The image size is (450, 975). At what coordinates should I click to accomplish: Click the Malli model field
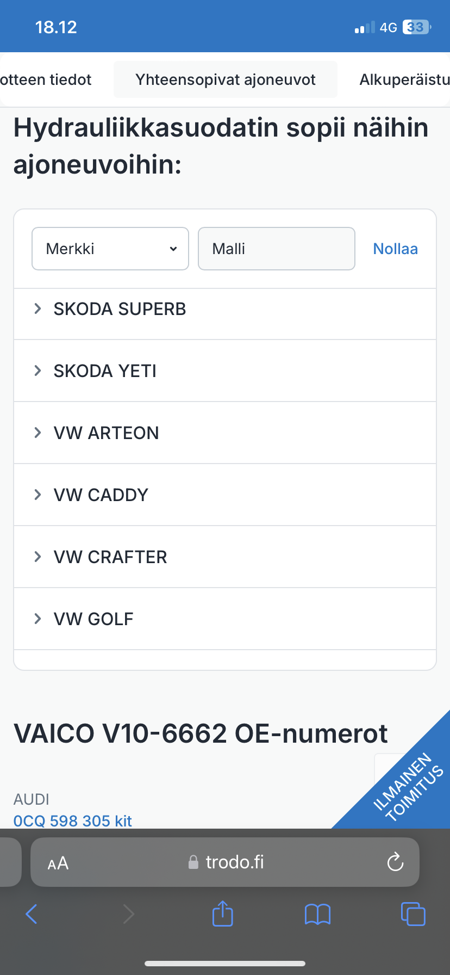tap(276, 249)
